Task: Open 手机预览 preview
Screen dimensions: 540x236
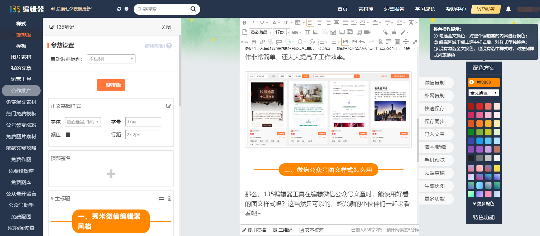Action: (436, 160)
